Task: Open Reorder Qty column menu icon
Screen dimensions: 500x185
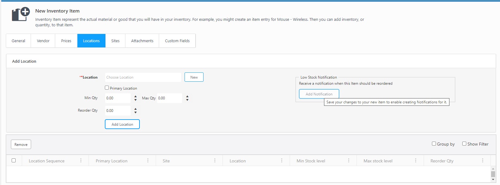Action: [x=483, y=161]
